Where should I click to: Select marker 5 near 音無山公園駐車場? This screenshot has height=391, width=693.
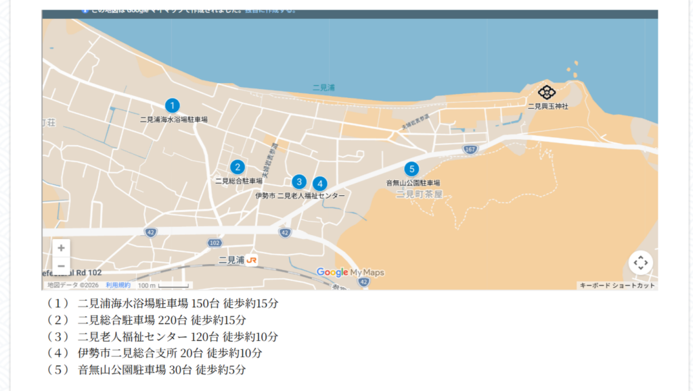(x=411, y=169)
